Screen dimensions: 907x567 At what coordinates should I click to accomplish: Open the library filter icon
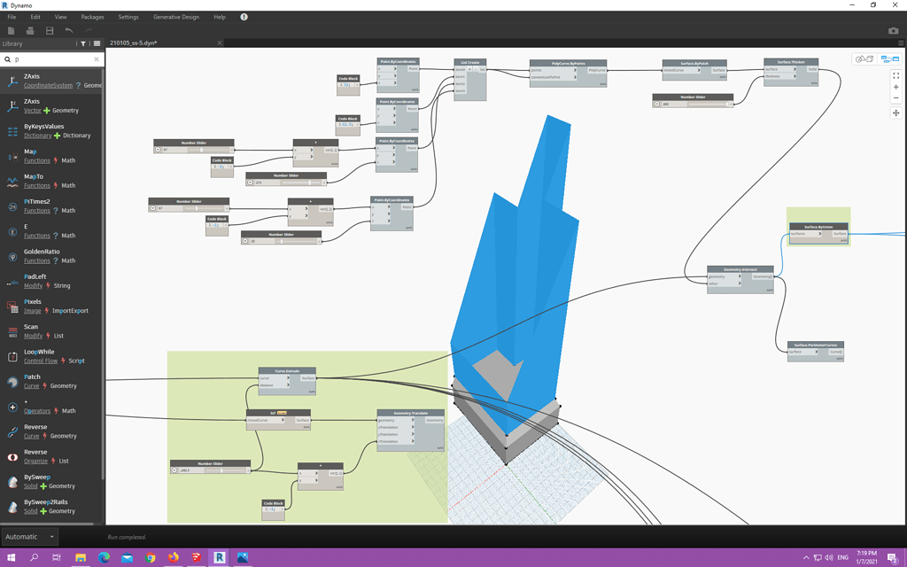click(83, 43)
